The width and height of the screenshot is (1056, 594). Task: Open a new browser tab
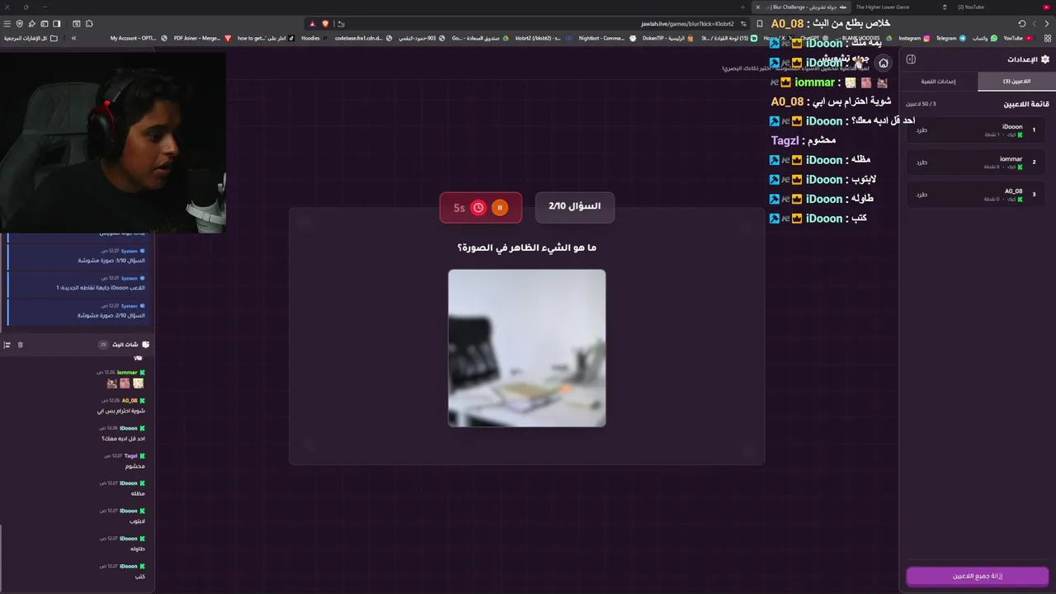click(742, 7)
